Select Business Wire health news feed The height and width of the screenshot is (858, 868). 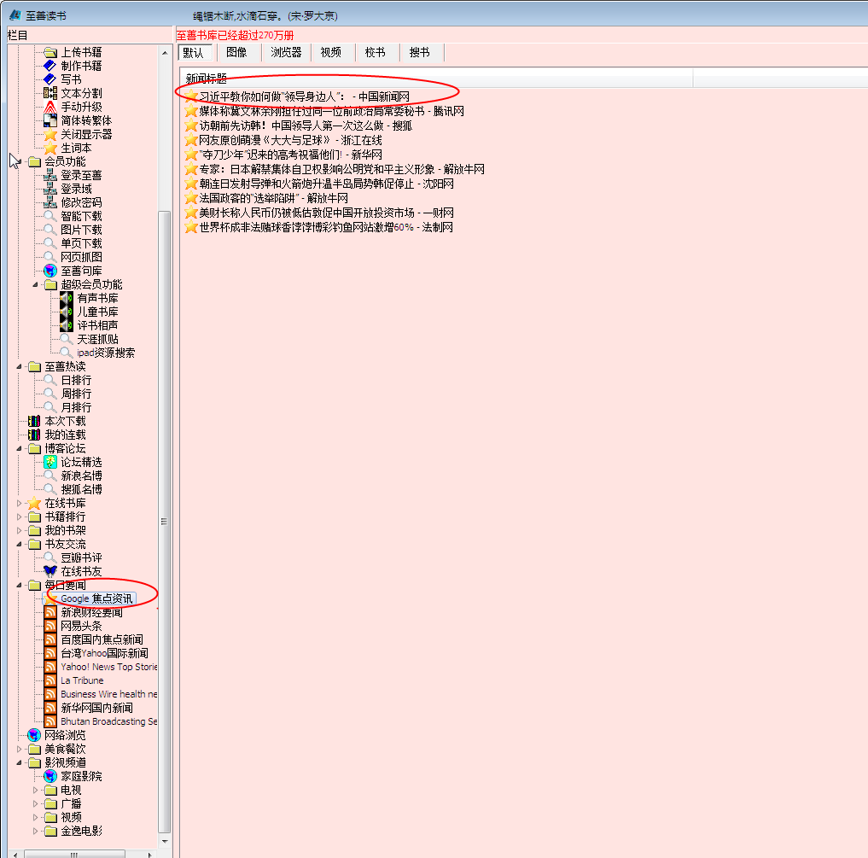coord(108,695)
